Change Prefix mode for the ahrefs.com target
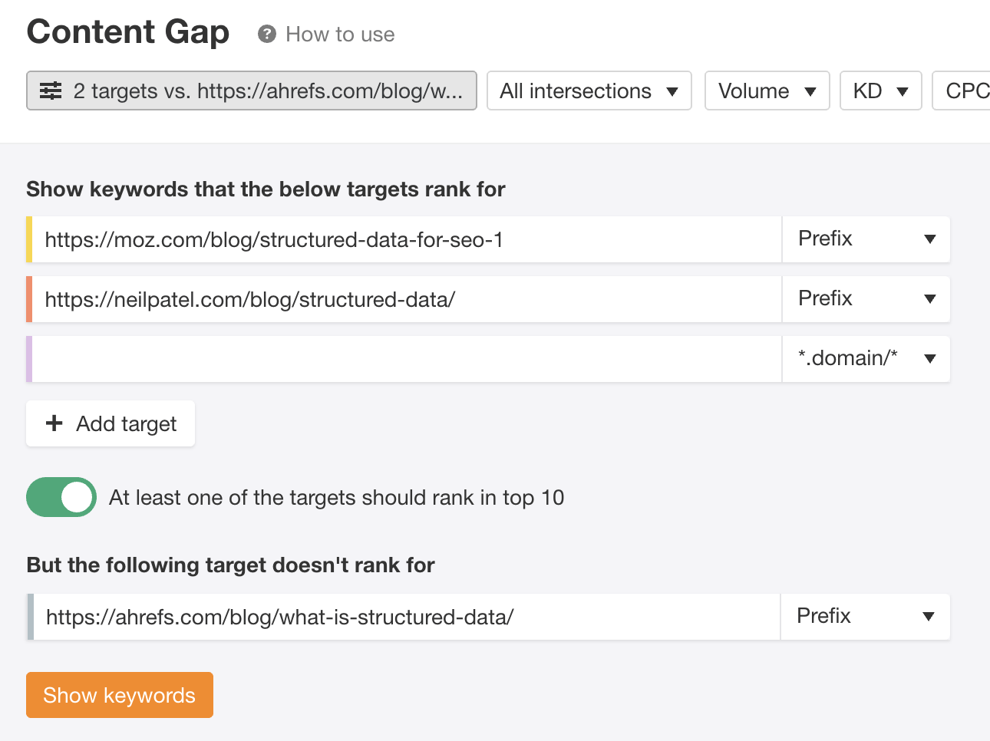This screenshot has width=990, height=741. tap(865, 617)
